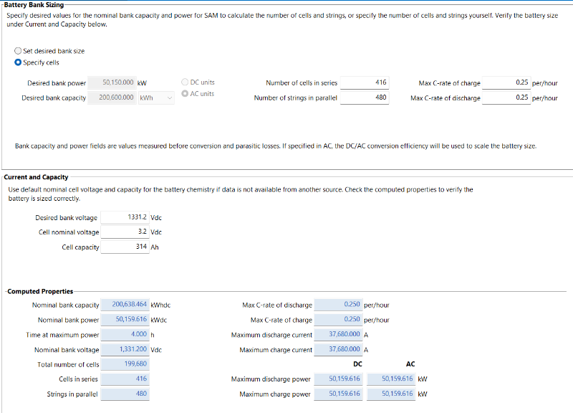Click the Maximum discharge current value
Image resolution: width=573 pixels, height=413 pixels.
[x=338, y=335]
